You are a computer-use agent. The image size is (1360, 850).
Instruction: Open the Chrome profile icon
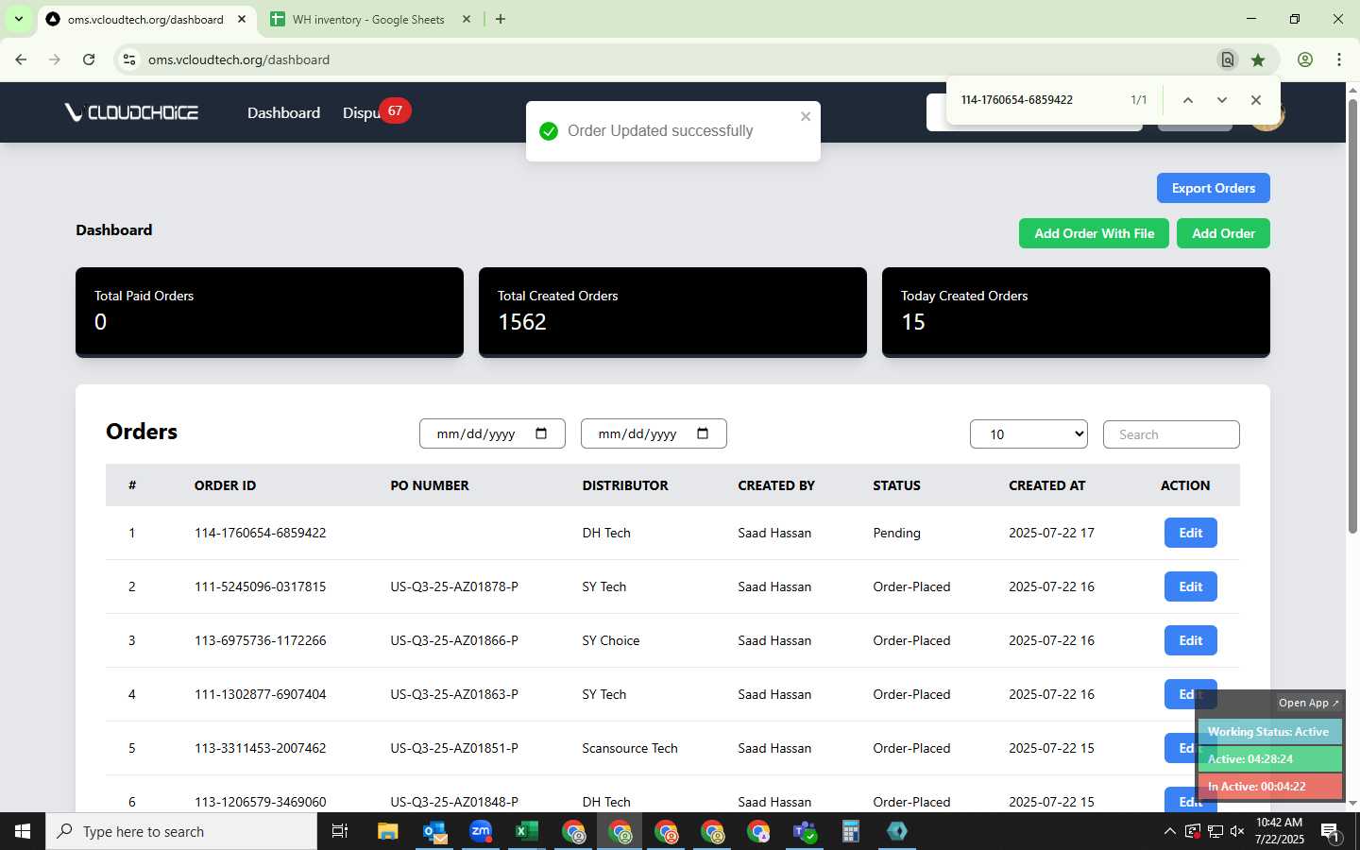click(1305, 59)
